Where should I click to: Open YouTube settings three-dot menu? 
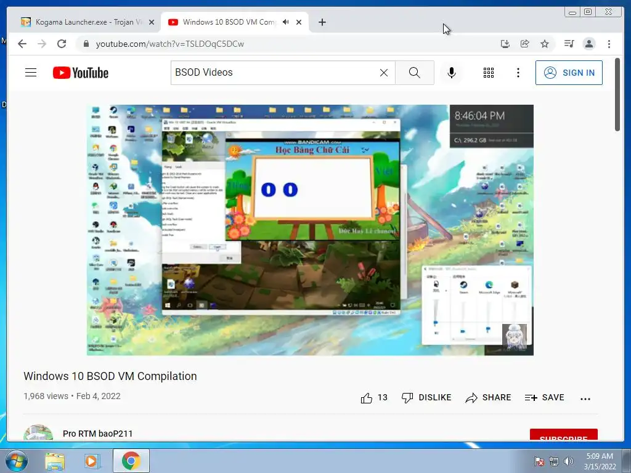pos(518,73)
